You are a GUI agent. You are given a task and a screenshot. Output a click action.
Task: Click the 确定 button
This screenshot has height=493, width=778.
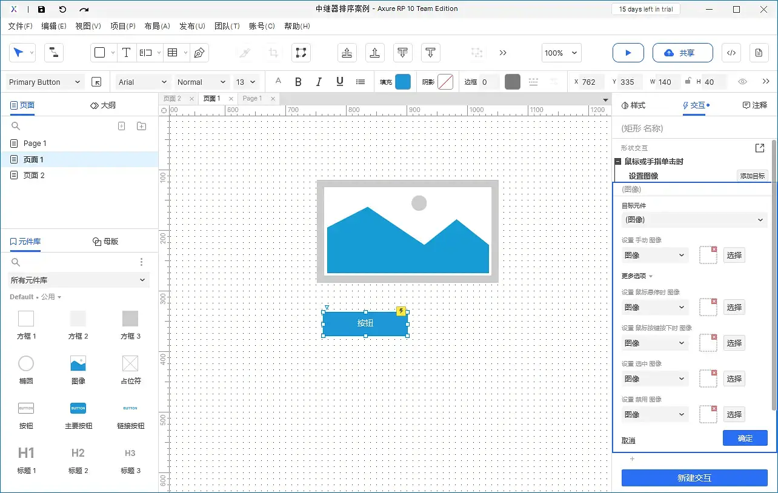pos(745,438)
